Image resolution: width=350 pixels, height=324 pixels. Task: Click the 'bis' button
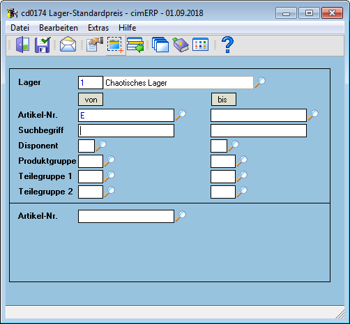click(224, 100)
